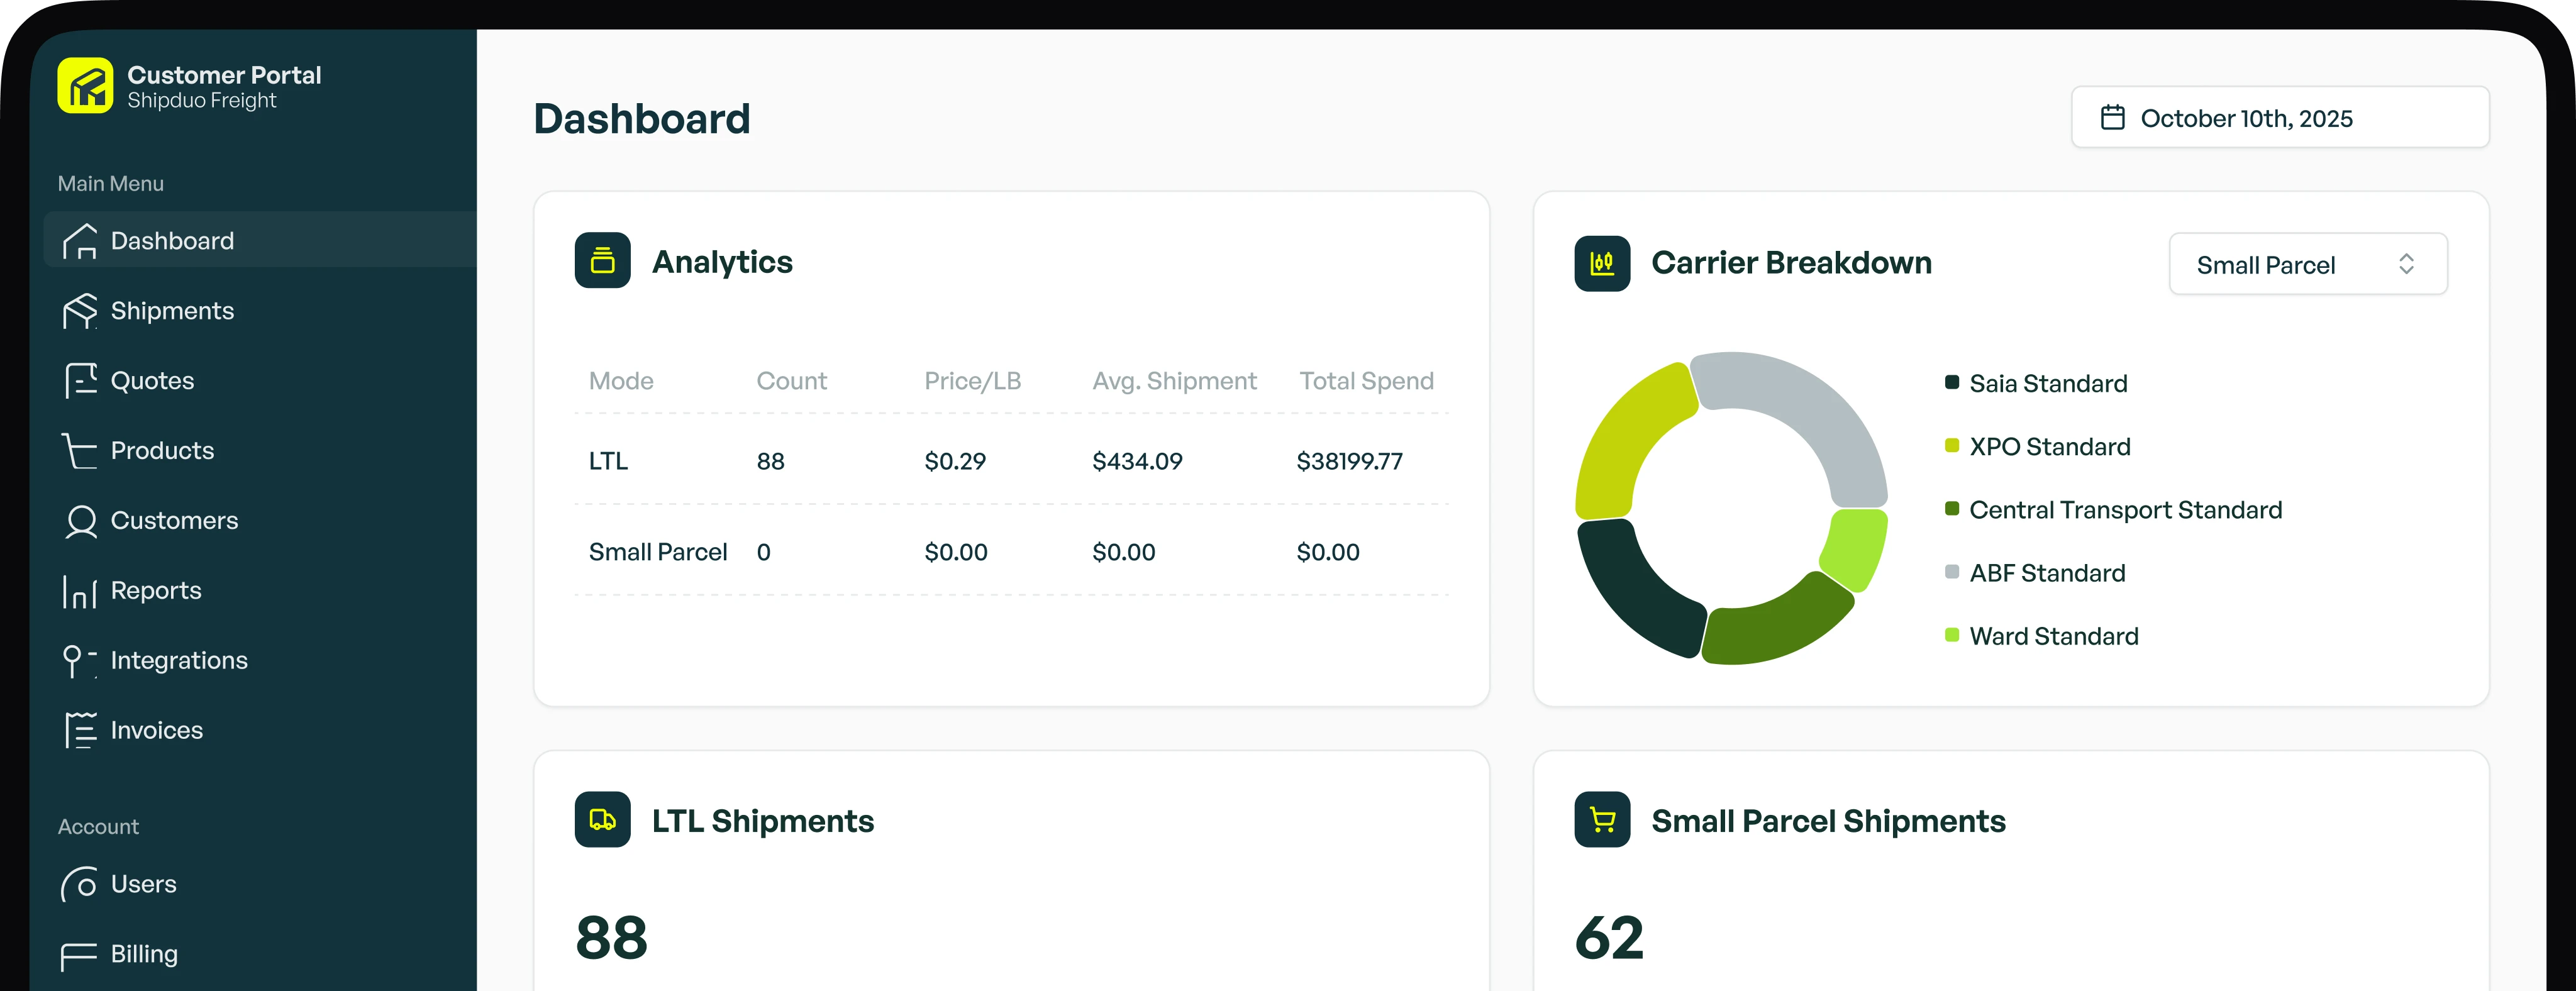Click the Shipduo Freight logo icon

[85, 86]
